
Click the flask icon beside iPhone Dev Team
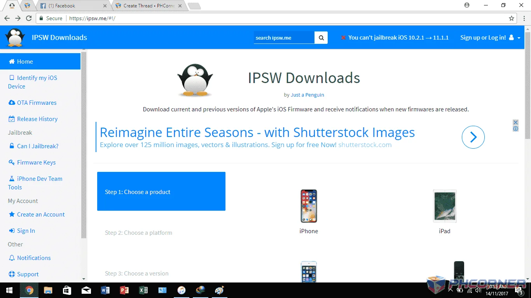tap(12, 179)
